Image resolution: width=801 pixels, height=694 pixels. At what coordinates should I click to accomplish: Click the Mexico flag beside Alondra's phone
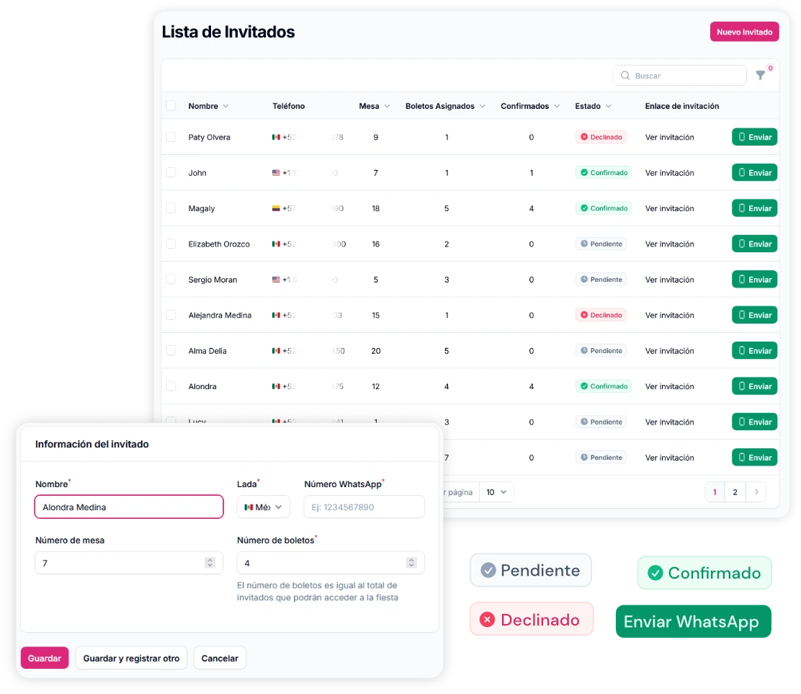pyautogui.click(x=276, y=386)
